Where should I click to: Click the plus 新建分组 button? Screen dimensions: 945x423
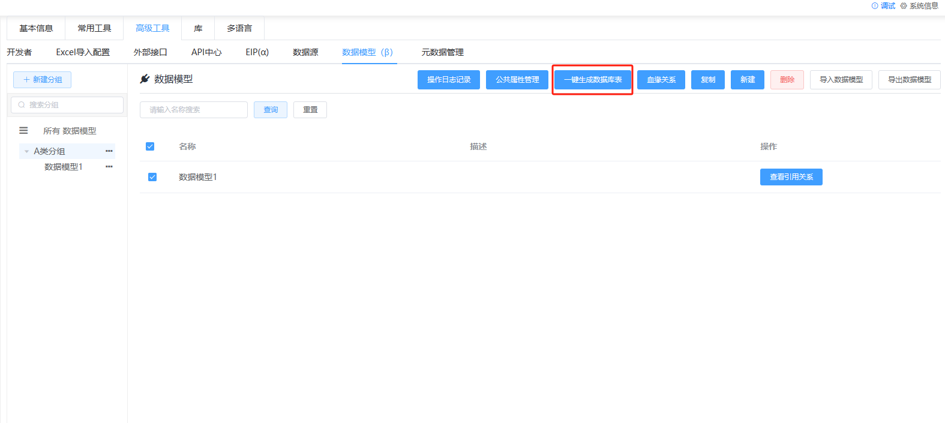[43, 80]
